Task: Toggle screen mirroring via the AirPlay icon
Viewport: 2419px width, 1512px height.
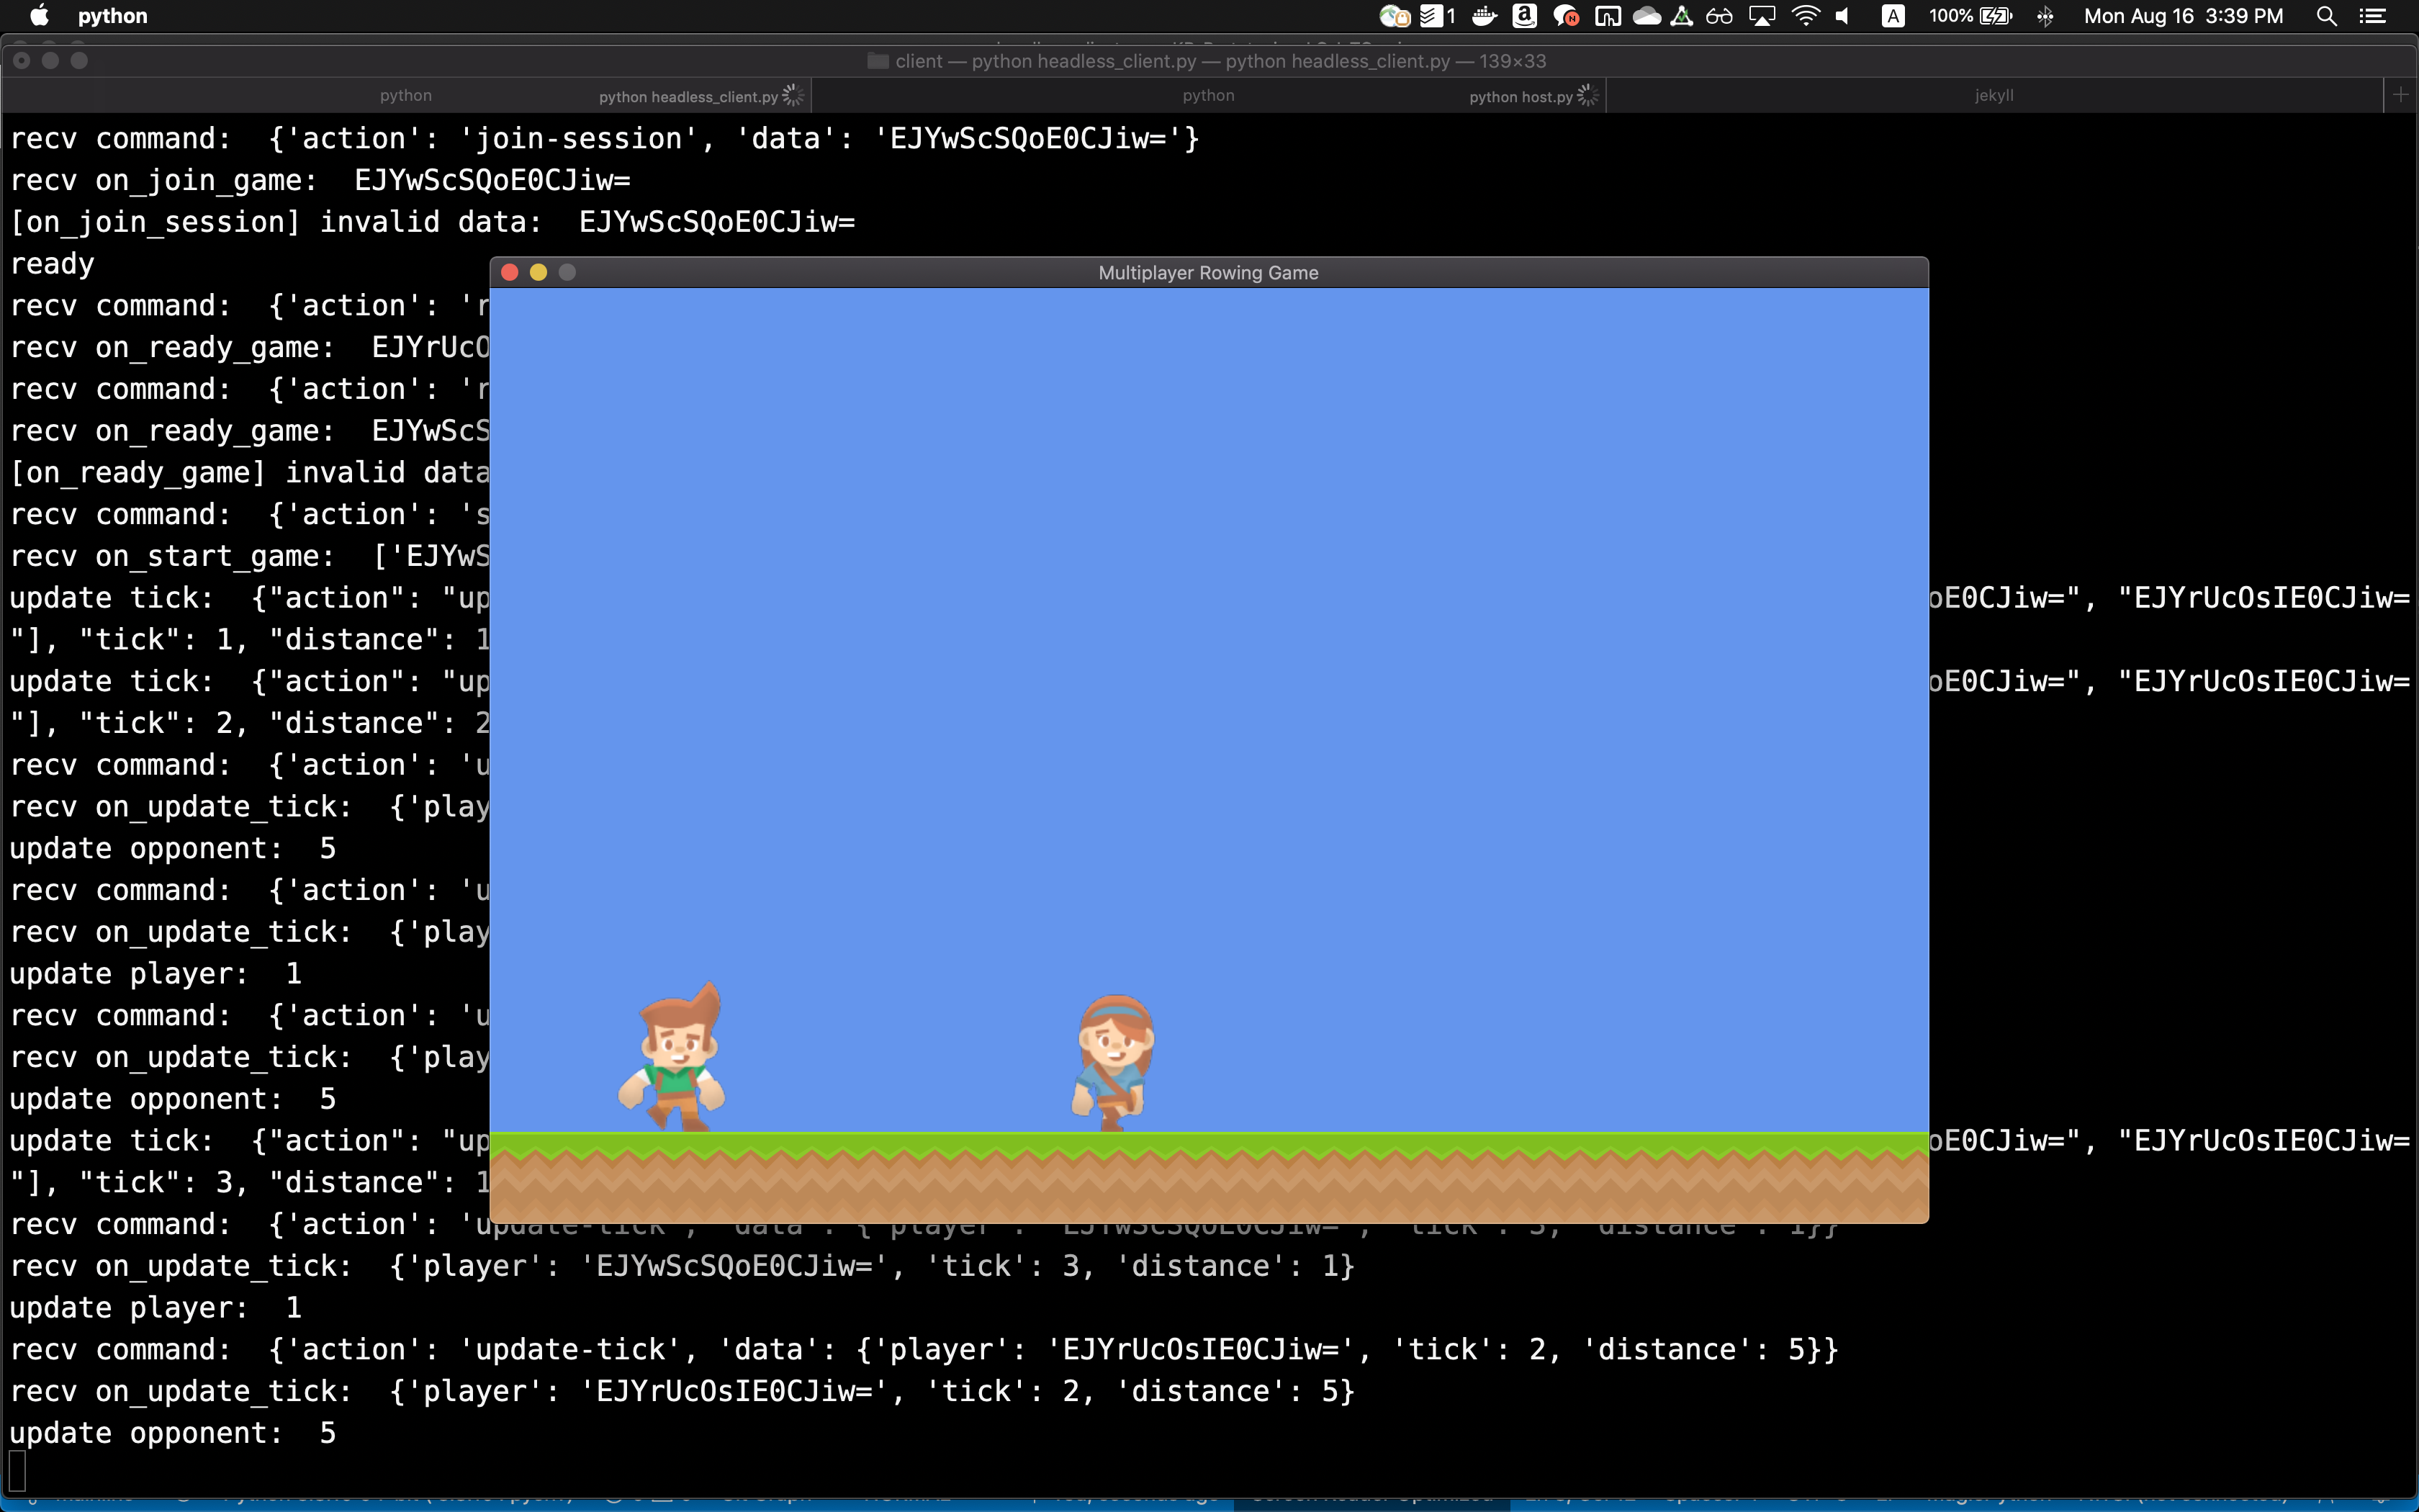Action: [1761, 16]
